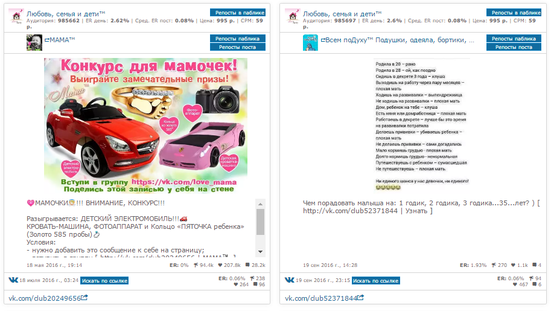Open the МАМА group avatar thumbnail

(34, 42)
